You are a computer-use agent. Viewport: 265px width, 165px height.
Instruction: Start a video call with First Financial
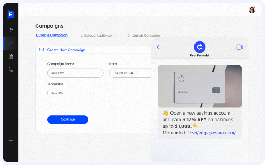(x=240, y=47)
